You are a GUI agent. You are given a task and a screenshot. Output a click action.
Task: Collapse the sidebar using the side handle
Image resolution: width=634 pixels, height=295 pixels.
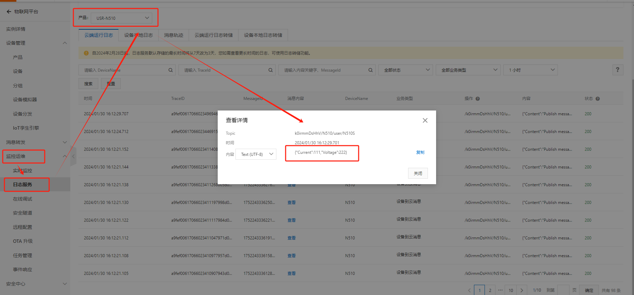(73, 156)
